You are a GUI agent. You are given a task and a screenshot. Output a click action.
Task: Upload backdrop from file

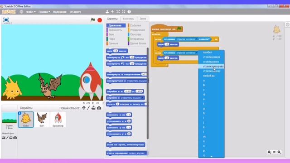click(11, 138)
